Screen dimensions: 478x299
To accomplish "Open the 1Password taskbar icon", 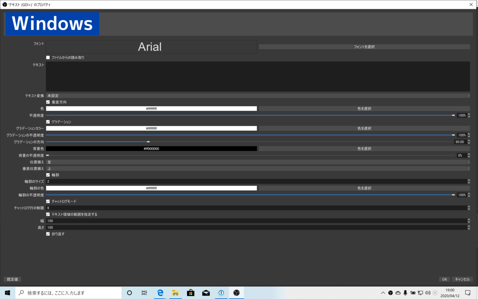I will [x=221, y=293].
